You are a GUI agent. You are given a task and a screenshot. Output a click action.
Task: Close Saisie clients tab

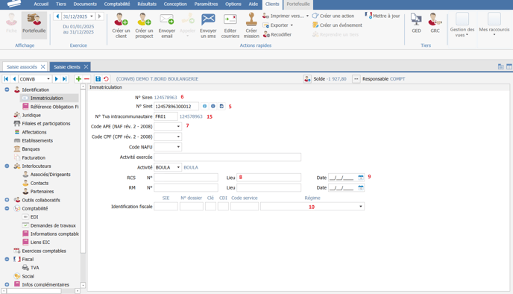(86, 67)
